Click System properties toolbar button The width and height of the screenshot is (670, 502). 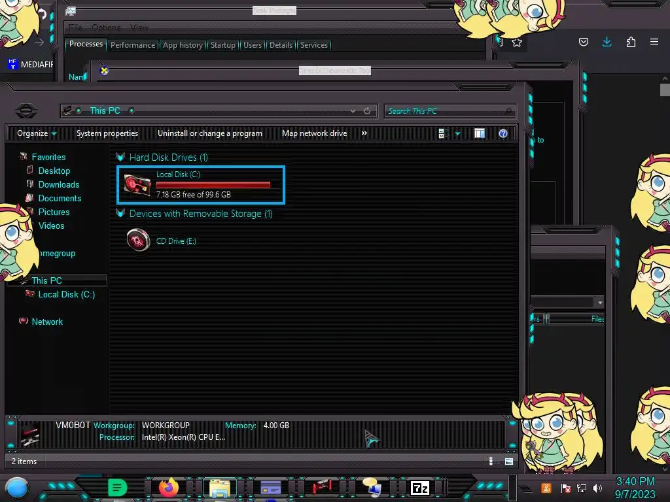pos(107,133)
